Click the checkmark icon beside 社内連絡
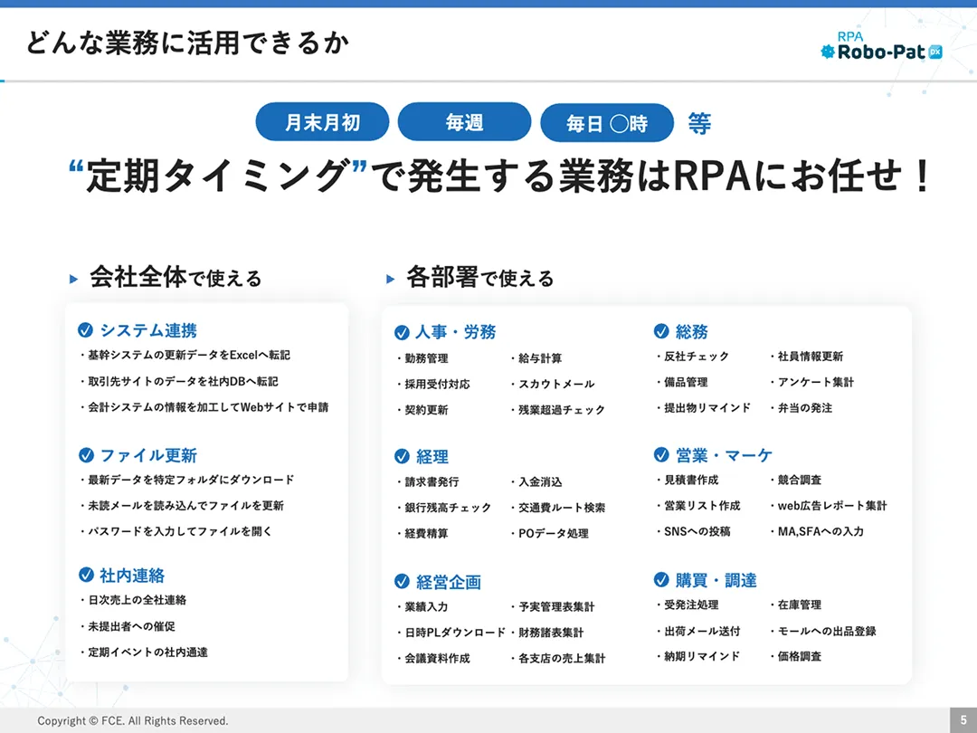Screen dimensions: 977x733 (86, 575)
